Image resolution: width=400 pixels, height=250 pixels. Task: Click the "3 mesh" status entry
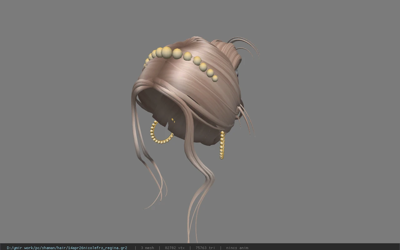point(147,248)
